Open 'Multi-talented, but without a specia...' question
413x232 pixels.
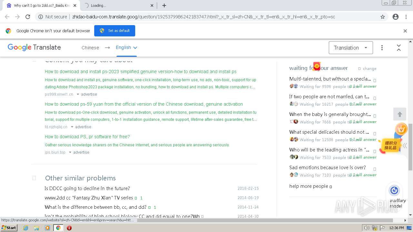pyautogui.click(x=330, y=79)
